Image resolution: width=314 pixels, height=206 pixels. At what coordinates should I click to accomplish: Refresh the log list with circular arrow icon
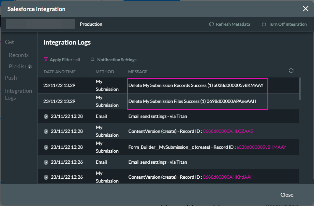[291, 70]
